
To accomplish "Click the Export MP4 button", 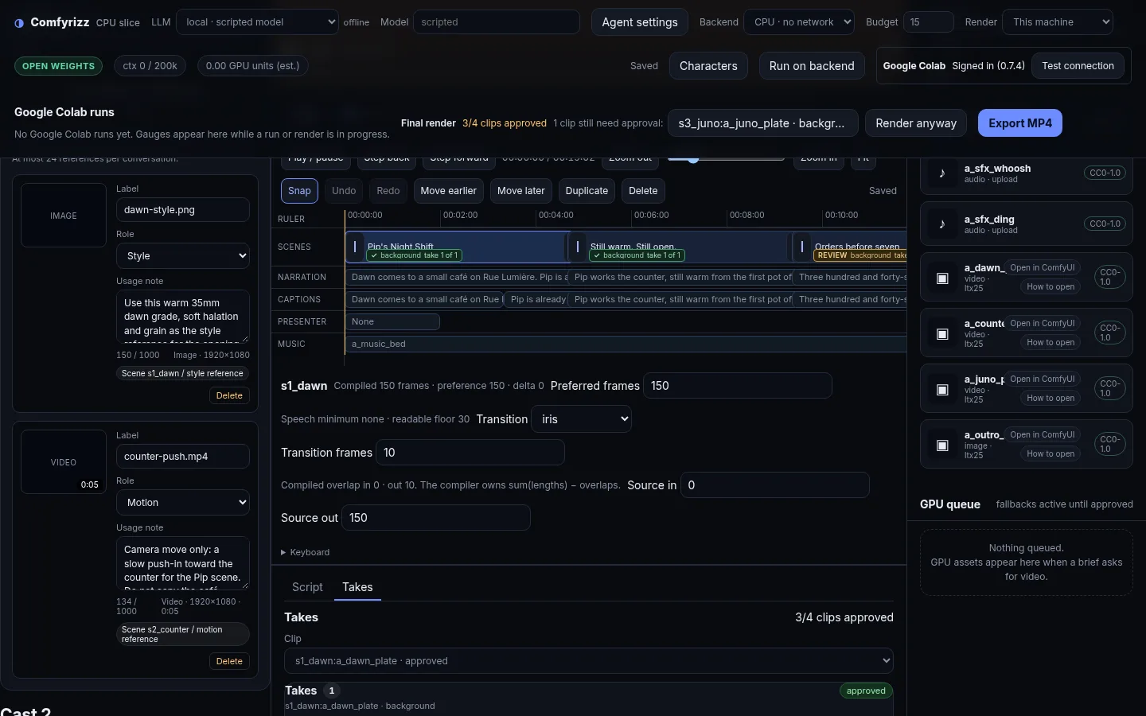I will pyautogui.click(x=1020, y=123).
